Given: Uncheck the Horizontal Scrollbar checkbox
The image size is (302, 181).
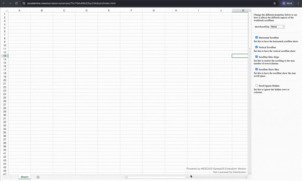Looking at the screenshot, I should tap(256, 37).
